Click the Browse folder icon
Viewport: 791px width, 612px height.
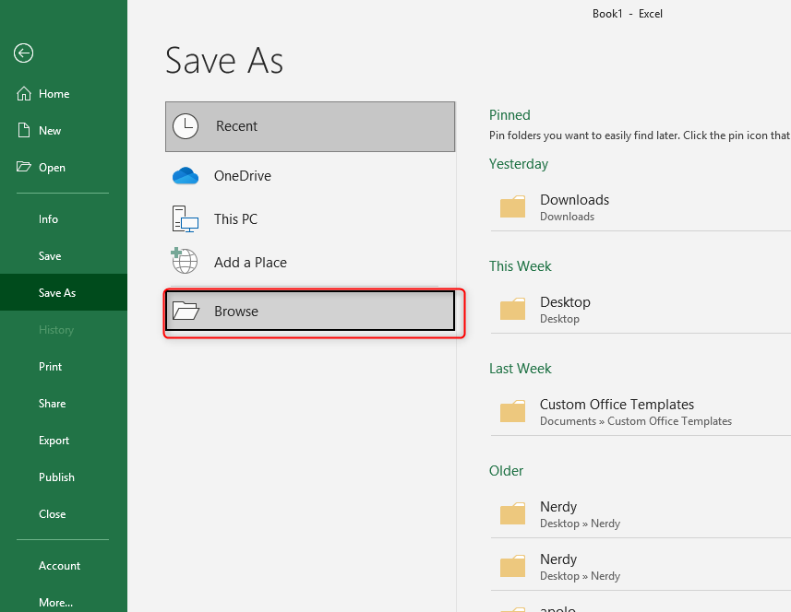185,311
